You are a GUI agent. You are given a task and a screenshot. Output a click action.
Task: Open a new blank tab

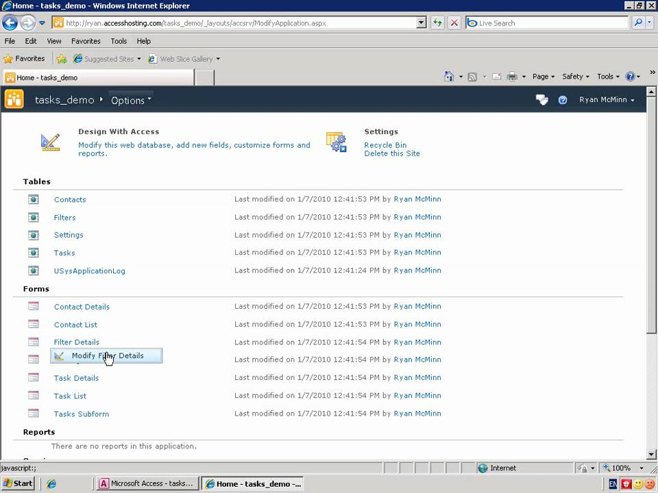[x=205, y=78]
